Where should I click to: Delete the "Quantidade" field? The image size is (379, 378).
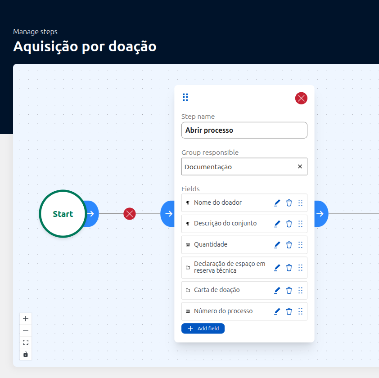pos(289,244)
